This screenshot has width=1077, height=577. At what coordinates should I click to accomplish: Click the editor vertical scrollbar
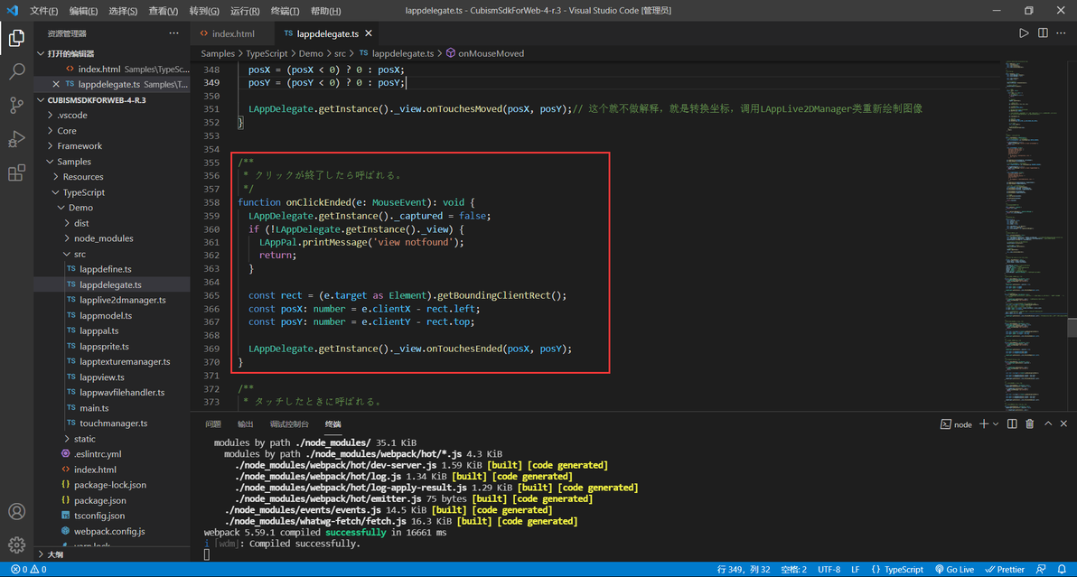click(x=1072, y=327)
